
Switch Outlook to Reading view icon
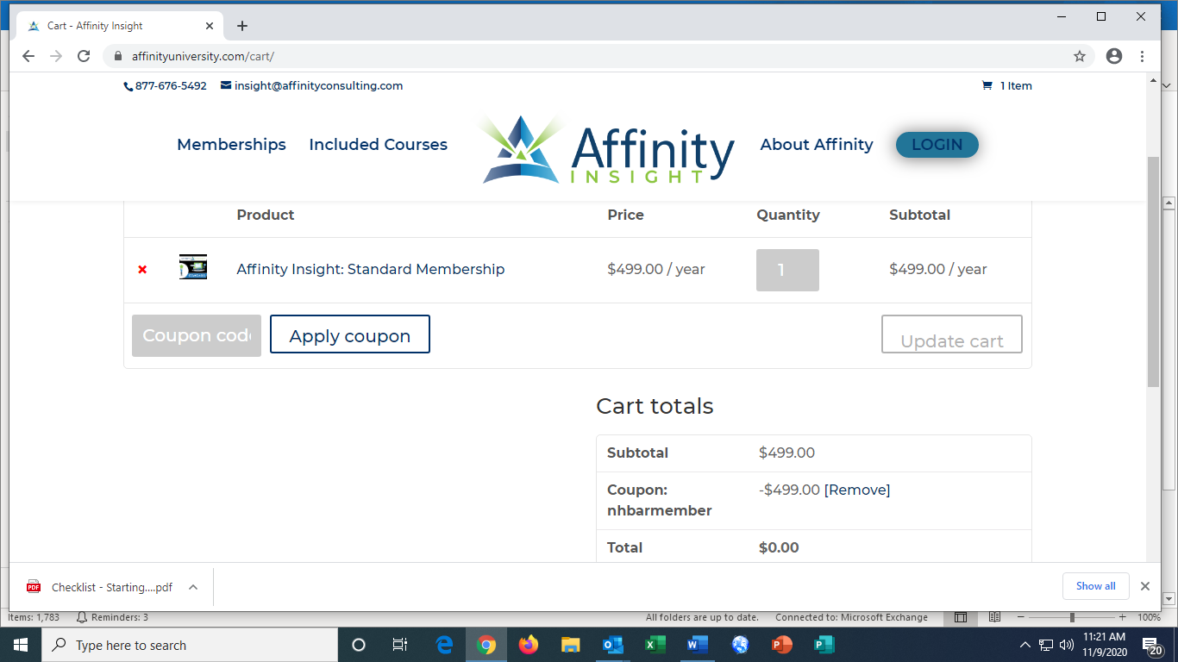click(x=994, y=617)
